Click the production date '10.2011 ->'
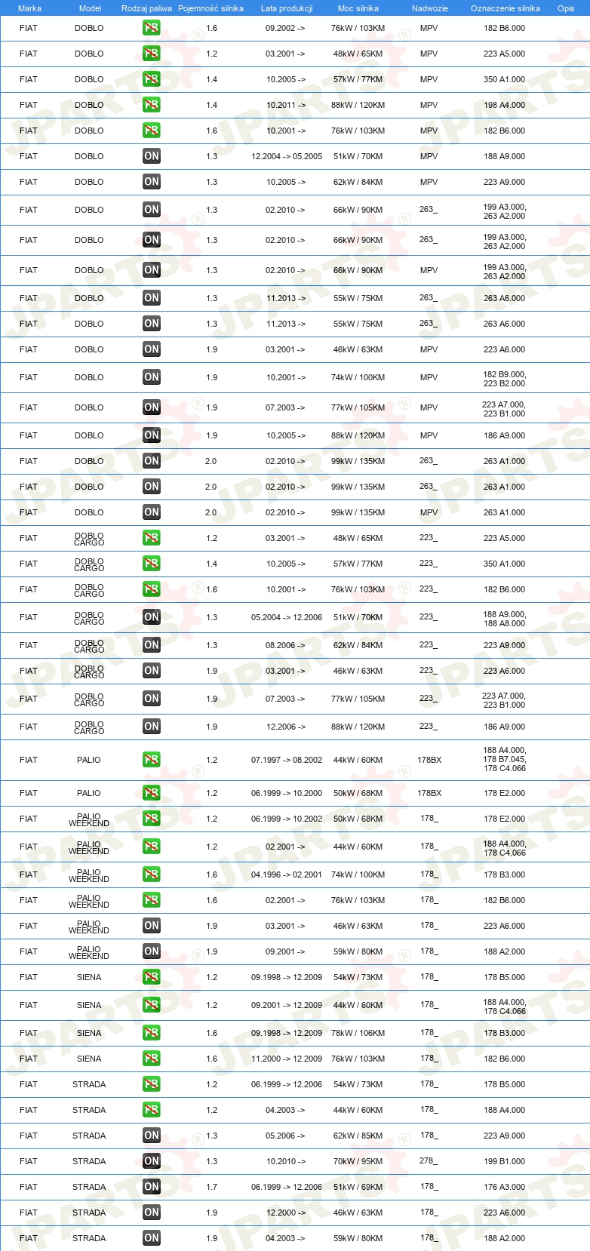The height and width of the screenshot is (1251, 590). tap(286, 105)
